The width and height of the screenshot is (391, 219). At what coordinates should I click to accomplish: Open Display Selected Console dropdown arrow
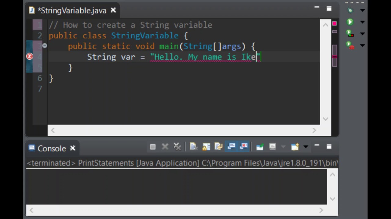coord(283,147)
